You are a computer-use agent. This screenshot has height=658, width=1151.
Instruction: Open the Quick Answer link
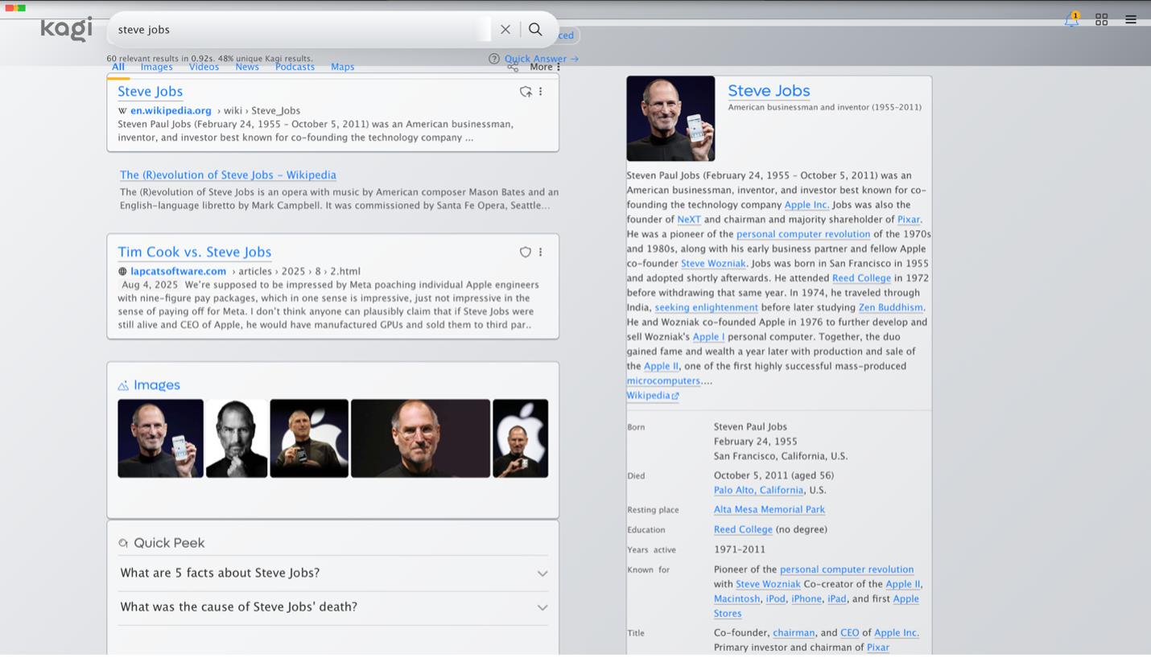(538, 59)
